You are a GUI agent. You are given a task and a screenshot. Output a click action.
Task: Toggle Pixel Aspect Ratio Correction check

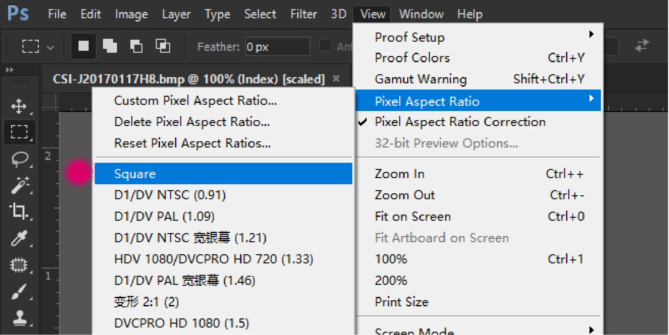(478, 122)
